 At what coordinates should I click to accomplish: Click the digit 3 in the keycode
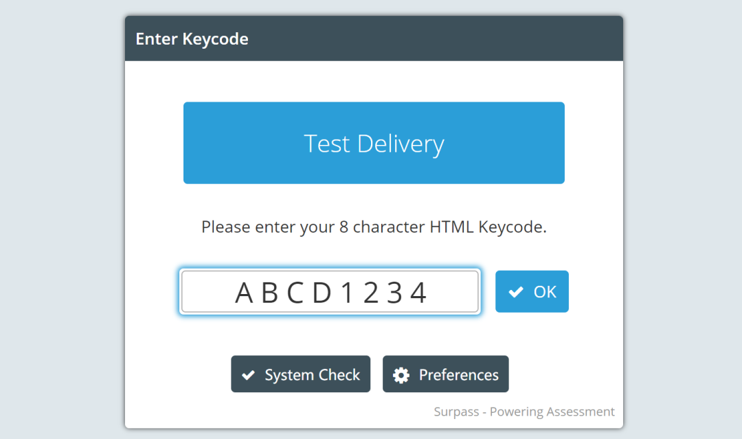(394, 293)
